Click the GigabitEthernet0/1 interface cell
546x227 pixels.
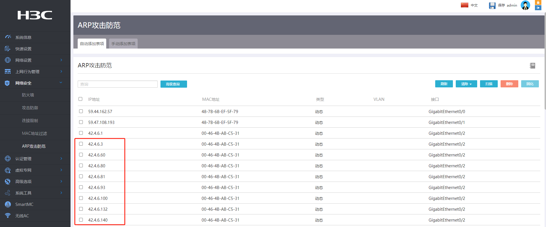click(447, 122)
